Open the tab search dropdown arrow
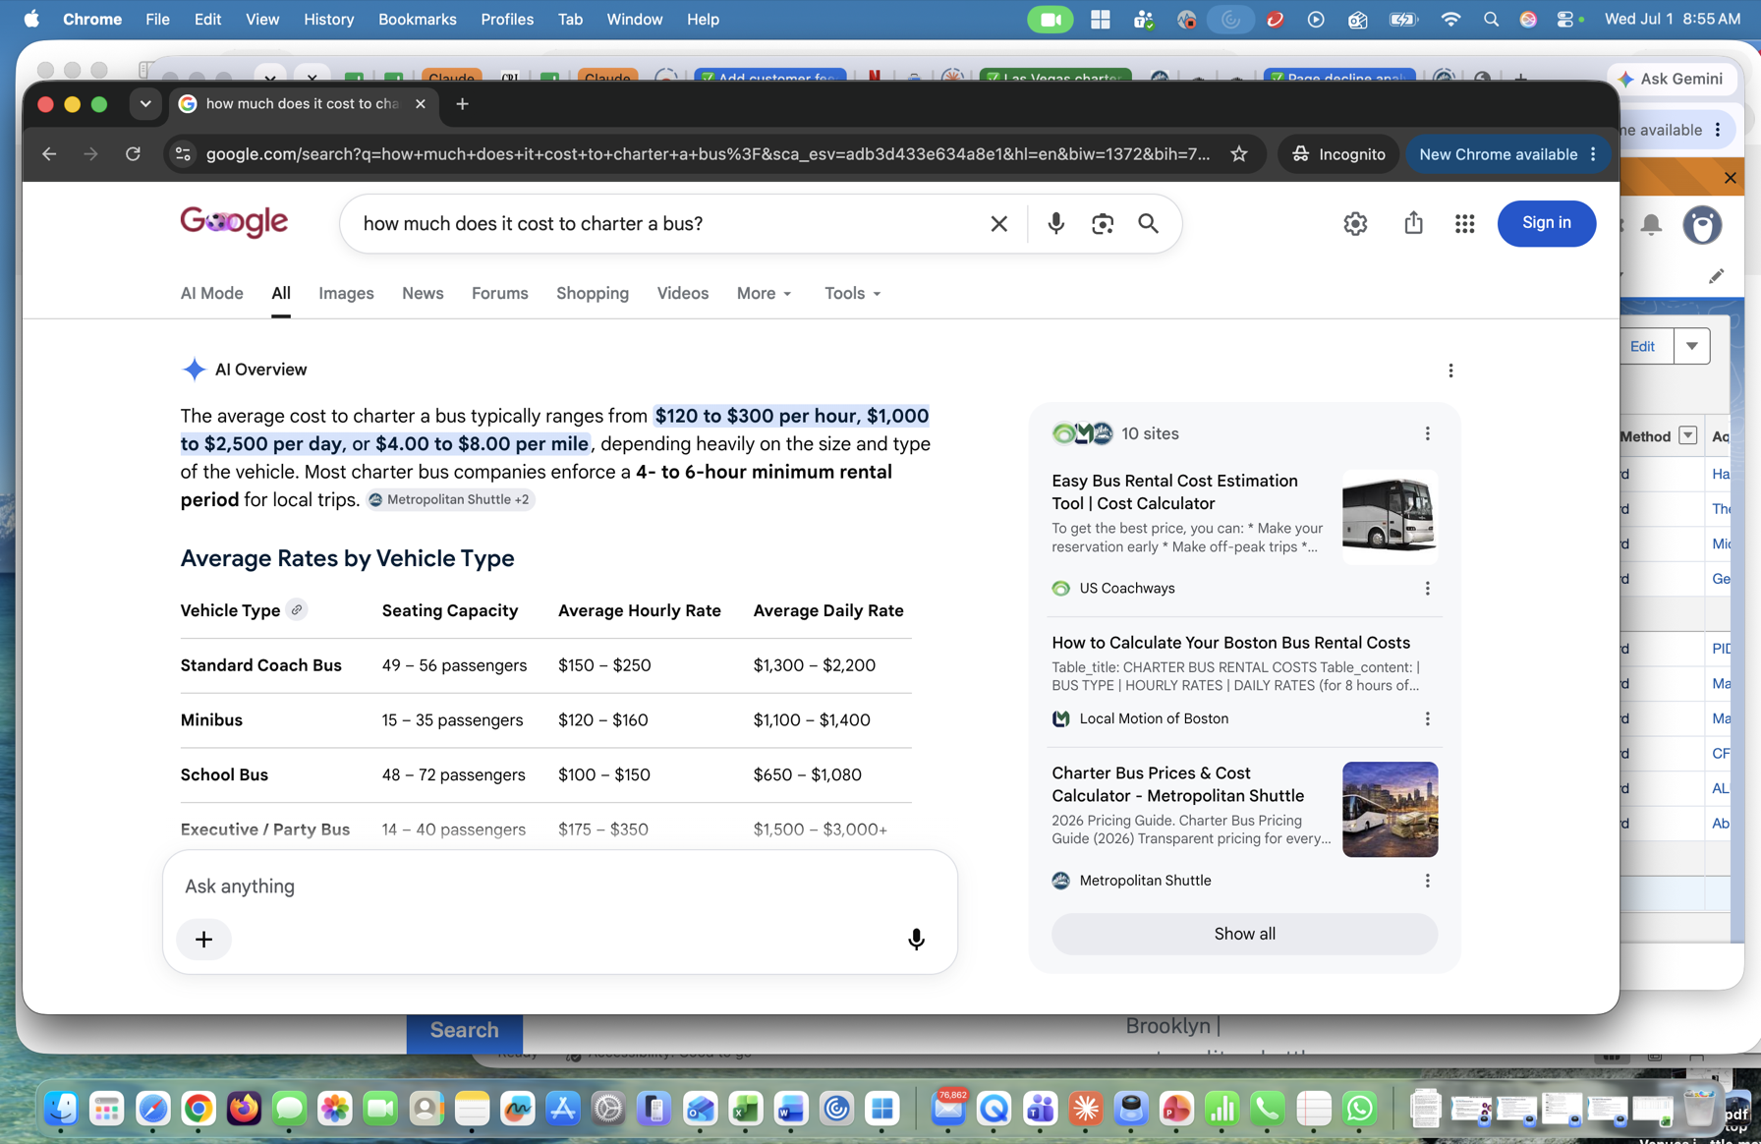Image resolution: width=1761 pixels, height=1144 pixels. [145, 104]
